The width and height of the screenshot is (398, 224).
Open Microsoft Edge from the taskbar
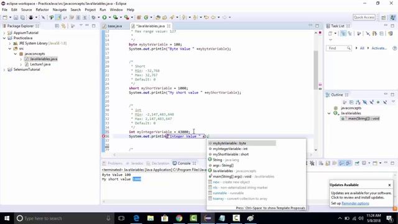point(136,218)
